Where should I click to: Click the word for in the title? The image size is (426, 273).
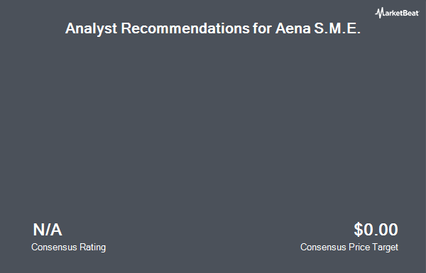262,28
